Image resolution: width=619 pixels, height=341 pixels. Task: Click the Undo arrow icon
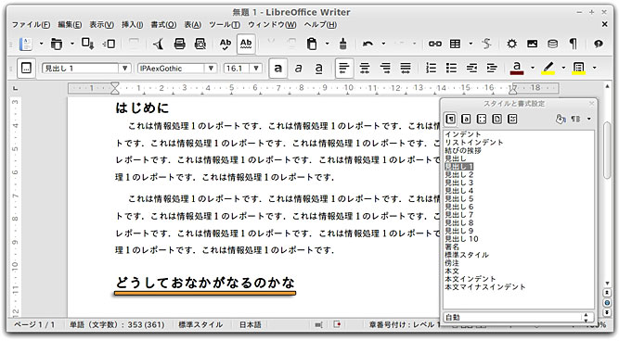coord(368,44)
